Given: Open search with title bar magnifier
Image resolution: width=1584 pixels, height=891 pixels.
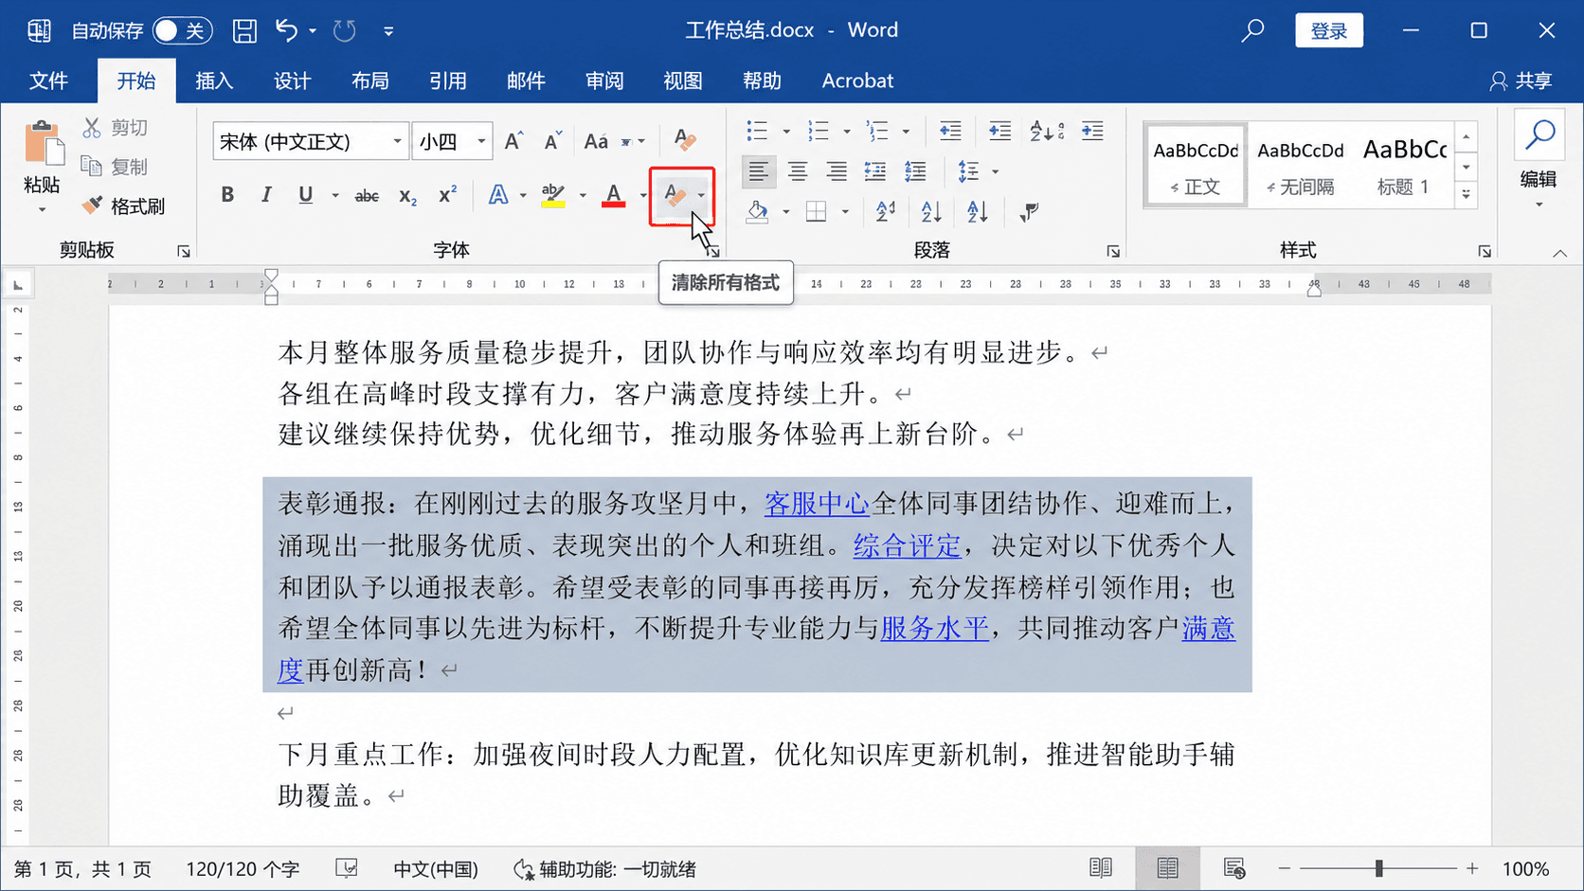Looking at the screenshot, I should (x=1253, y=30).
